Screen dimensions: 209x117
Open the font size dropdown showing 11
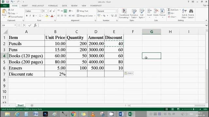tap(48, 11)
